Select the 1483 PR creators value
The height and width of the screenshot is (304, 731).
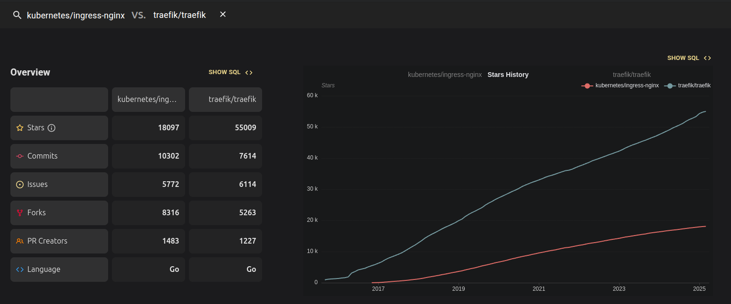(x=170, y=241)
